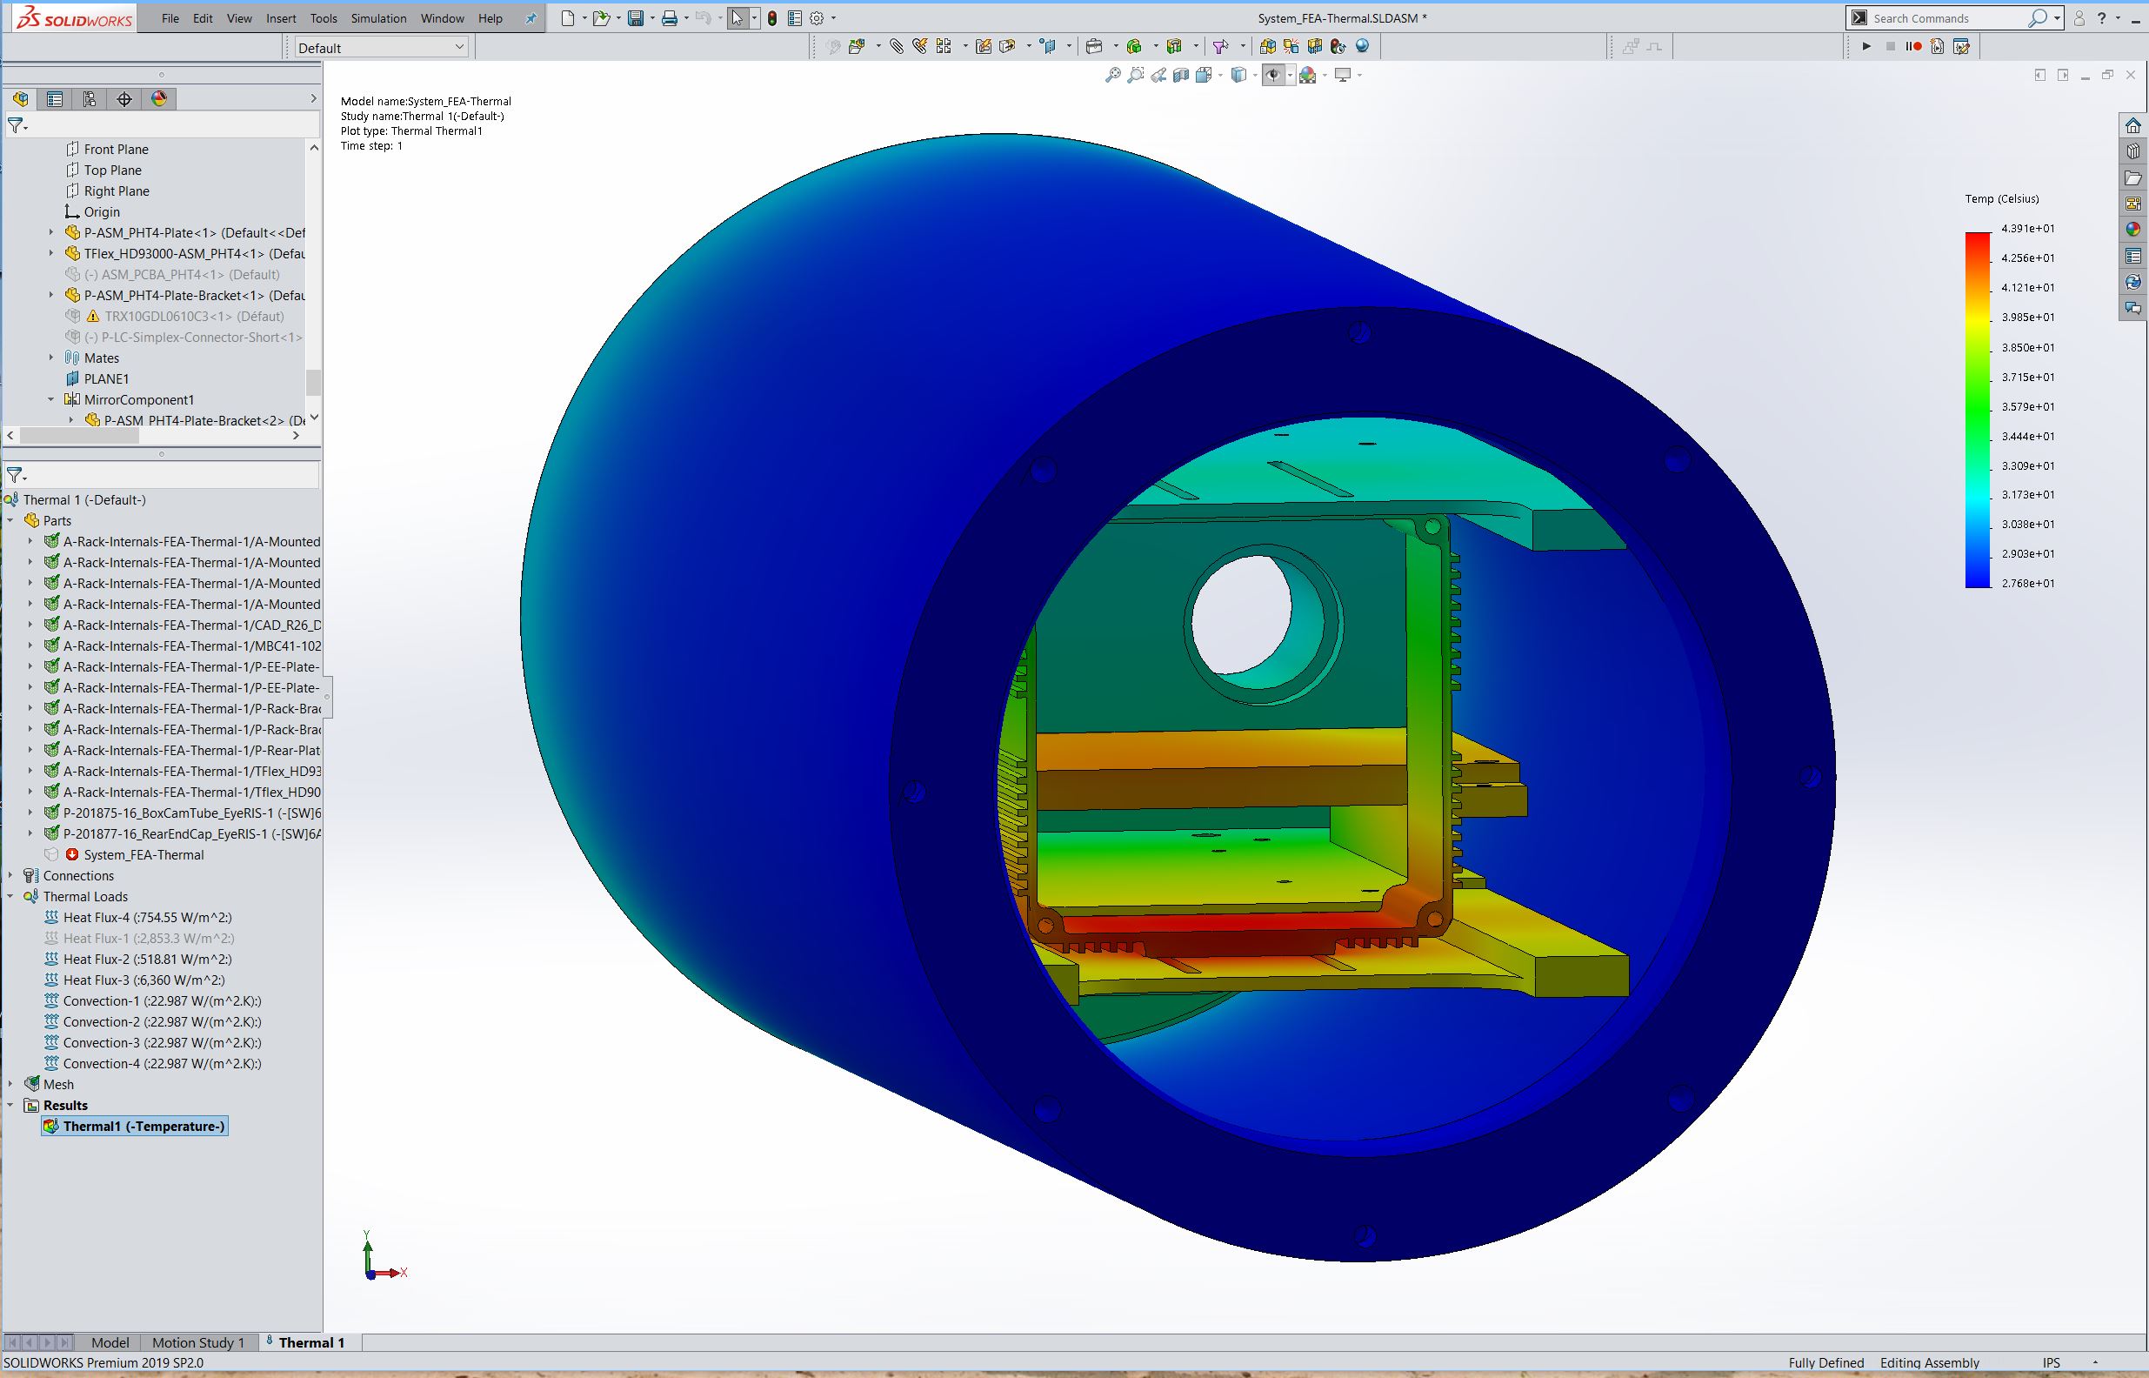This screenshot has height=1378, width=2149.
Task: Open the Design Library icon in task pane
Action: click(x=2134, y=151)
